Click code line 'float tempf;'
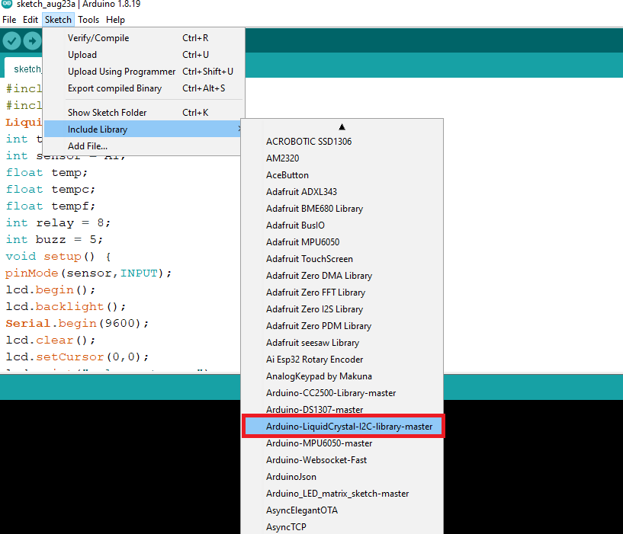The image size is (623, 534). pos(50,206)
